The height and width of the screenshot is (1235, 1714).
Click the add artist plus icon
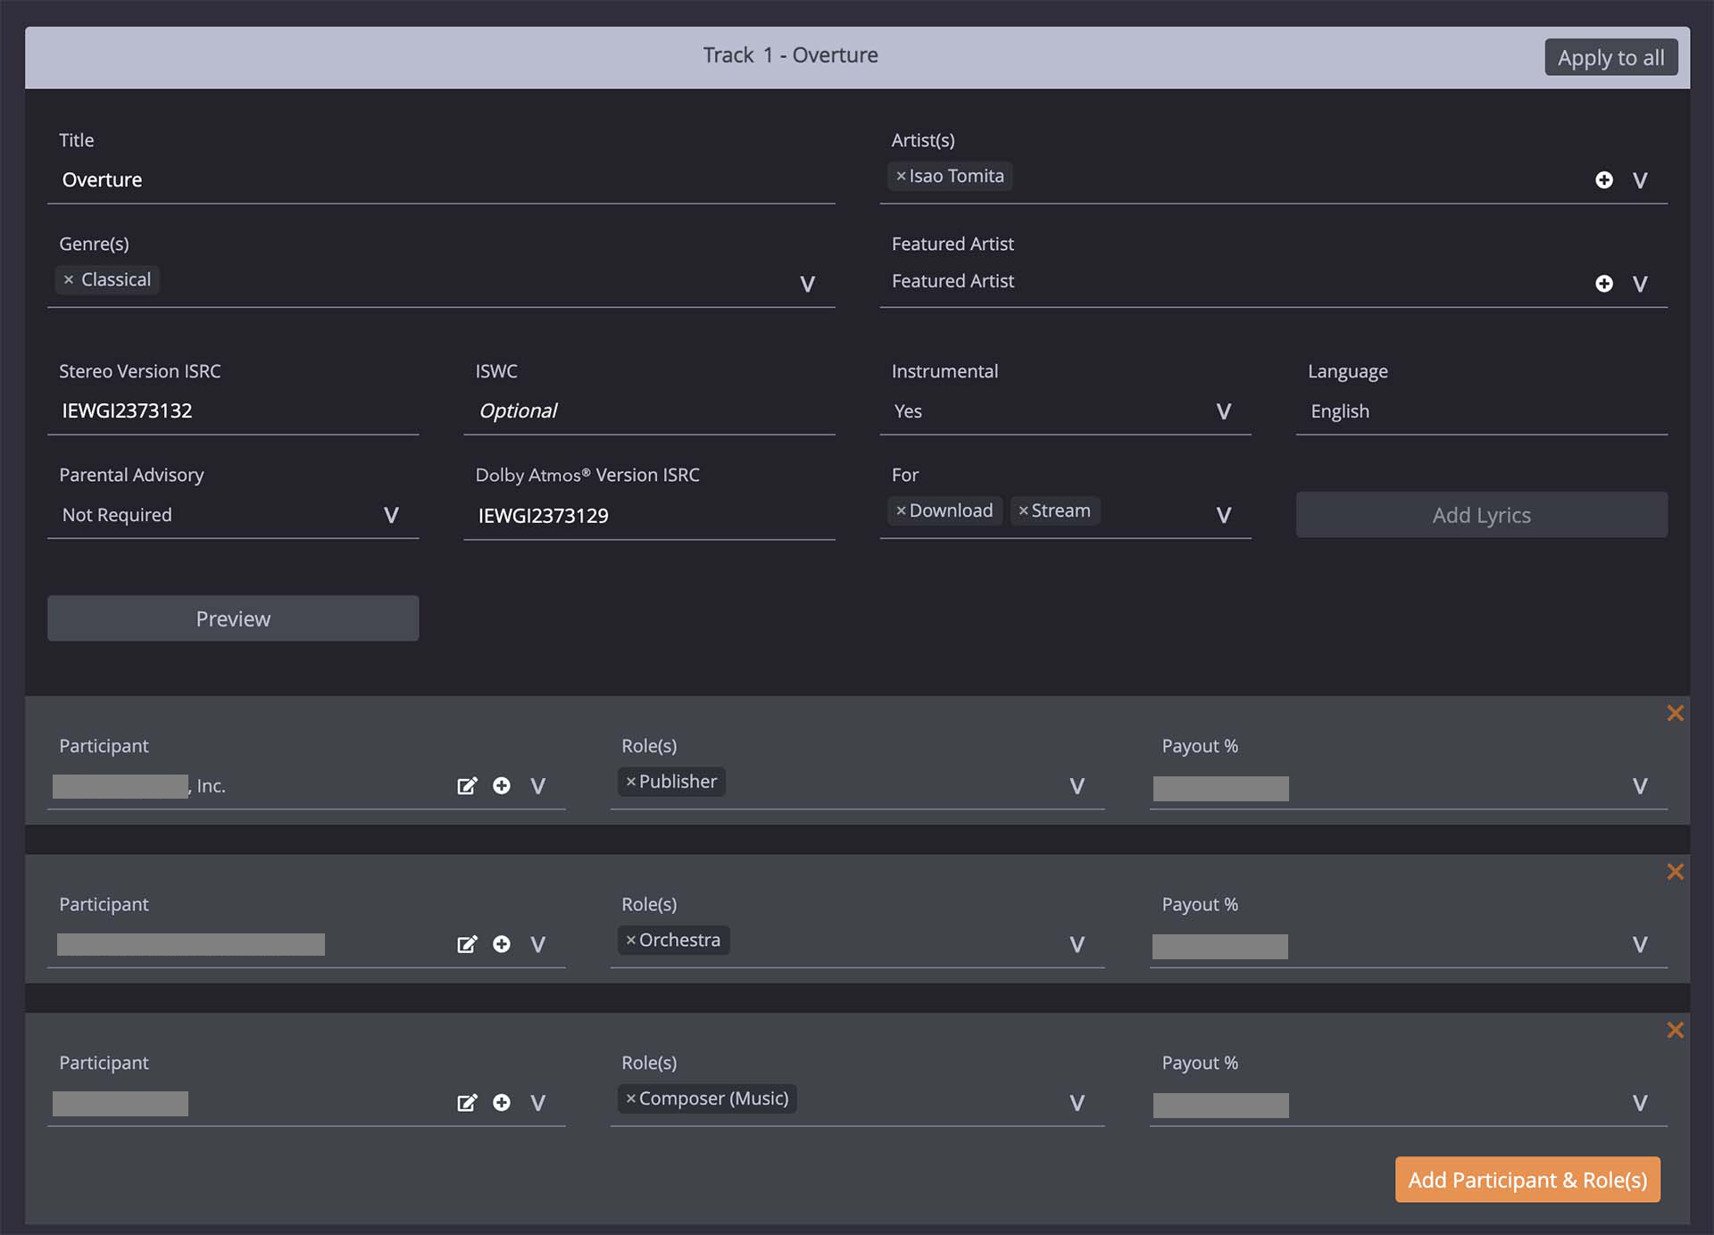pos(1603,180)
